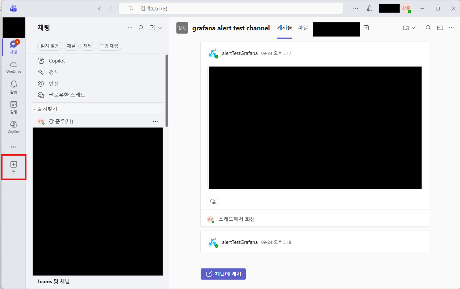Image resolution: width=460 pixels, height=289 pixels.
Task: Open the new chat dropdown arrow
Action: pyautogui.click(x=159, y=27)
